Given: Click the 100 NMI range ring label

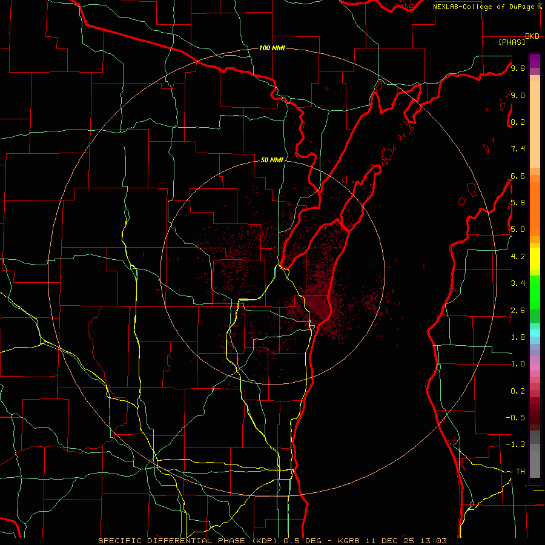Looking at the screenshot, I should click(x=272, y=48).
